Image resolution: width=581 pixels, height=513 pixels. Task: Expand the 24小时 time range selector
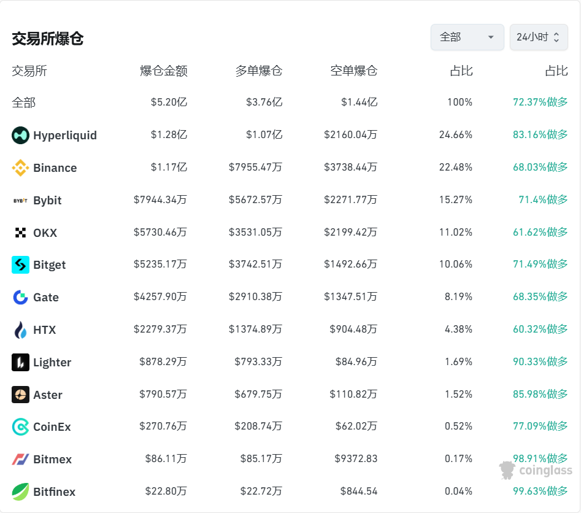(538, 37)
